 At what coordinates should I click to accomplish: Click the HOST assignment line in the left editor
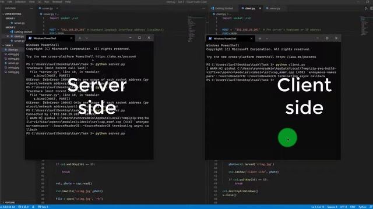pyautogui.click(x=107, y=30)
